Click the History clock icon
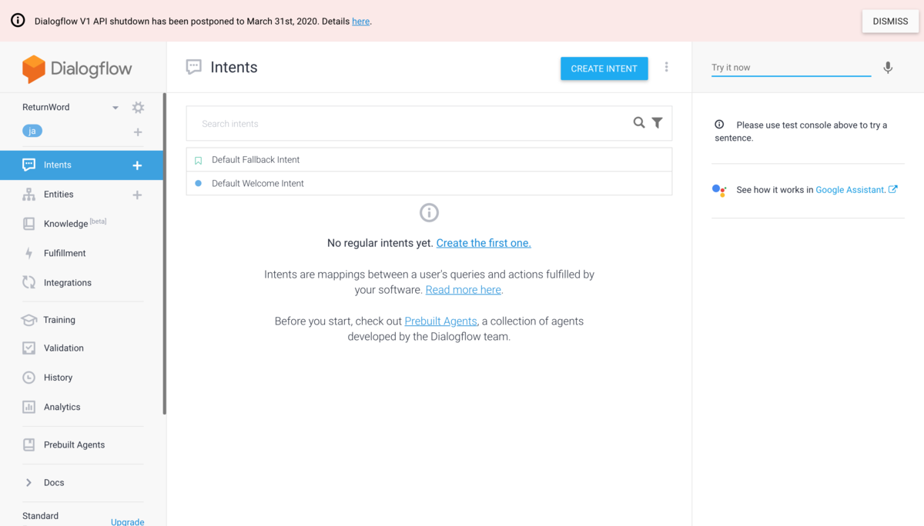 pos(28,378)
